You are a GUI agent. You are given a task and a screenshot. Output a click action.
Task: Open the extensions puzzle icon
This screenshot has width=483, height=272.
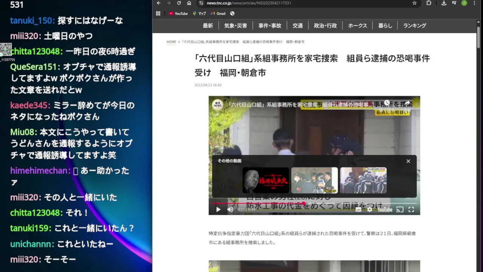pos(429,3)
